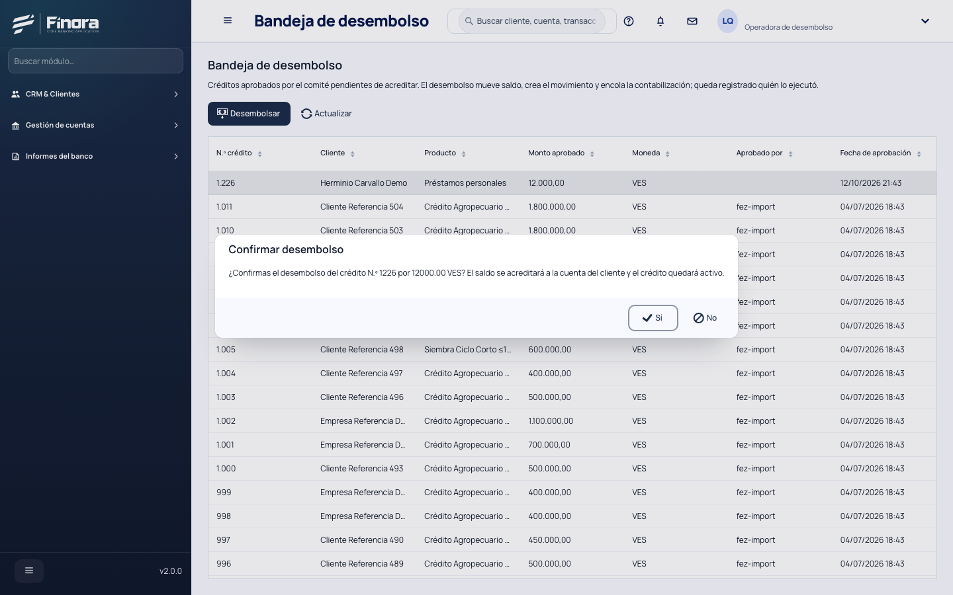The image size is (953, 595).
Task: Sort by Fecha de aprobación column
Action: pyautogui.click(x=919, y=153)
